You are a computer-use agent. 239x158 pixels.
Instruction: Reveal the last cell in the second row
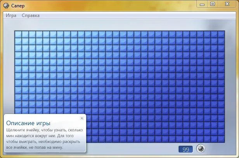pyautogui.click(x=221, y=41)
